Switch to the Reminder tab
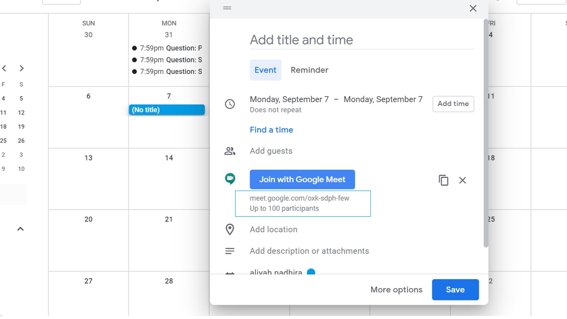 [x=309, y=70]
